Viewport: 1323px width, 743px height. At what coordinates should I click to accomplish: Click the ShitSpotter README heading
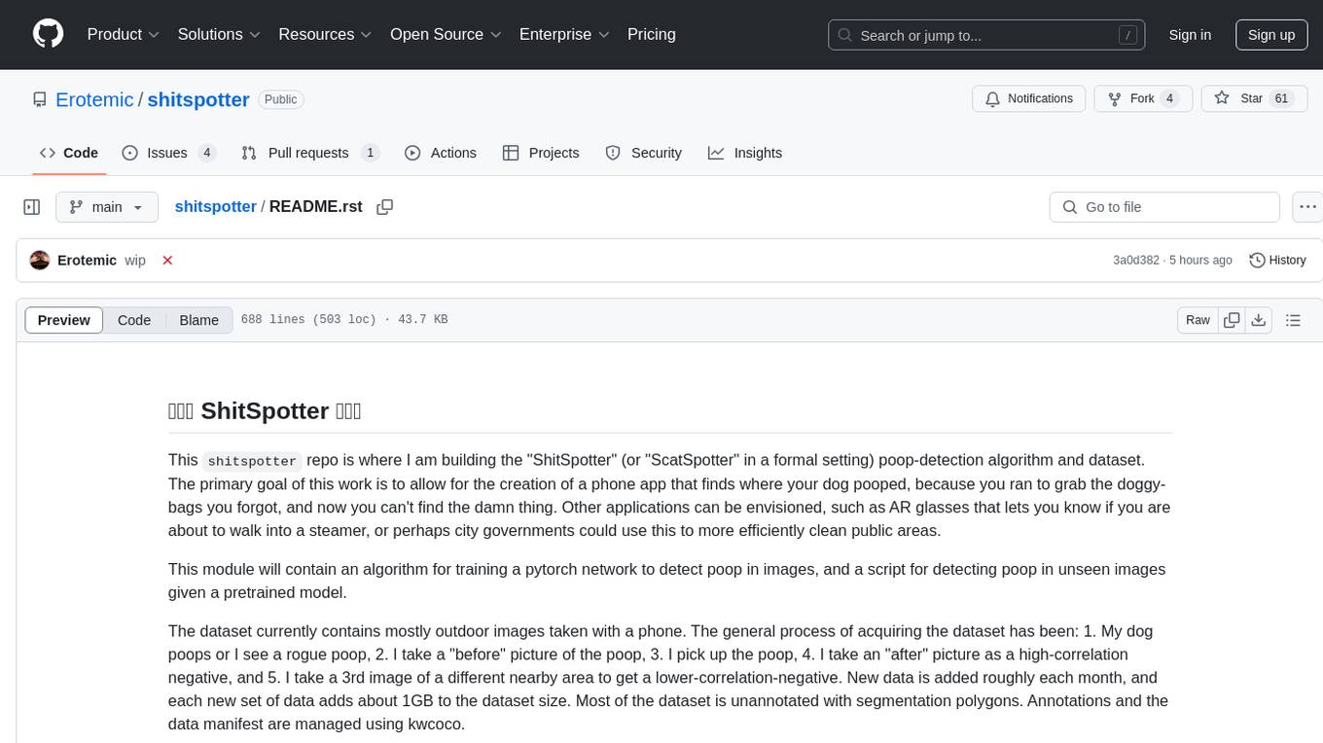[x=265, y=410]
